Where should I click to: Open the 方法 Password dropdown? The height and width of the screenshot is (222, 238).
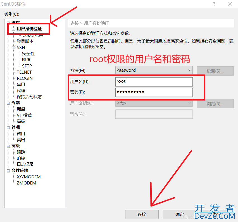[x=154, y=70]
